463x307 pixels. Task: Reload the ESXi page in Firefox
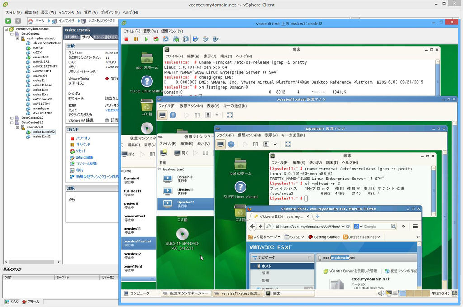[x=348, y=227]
